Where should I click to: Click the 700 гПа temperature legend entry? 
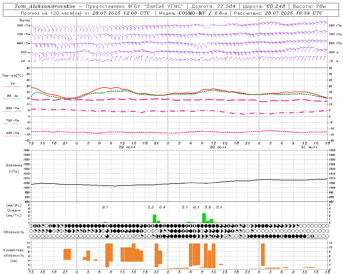[x=13, y=121]
